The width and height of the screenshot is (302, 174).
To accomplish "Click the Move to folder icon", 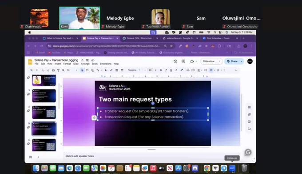I will tap(87, 60).
